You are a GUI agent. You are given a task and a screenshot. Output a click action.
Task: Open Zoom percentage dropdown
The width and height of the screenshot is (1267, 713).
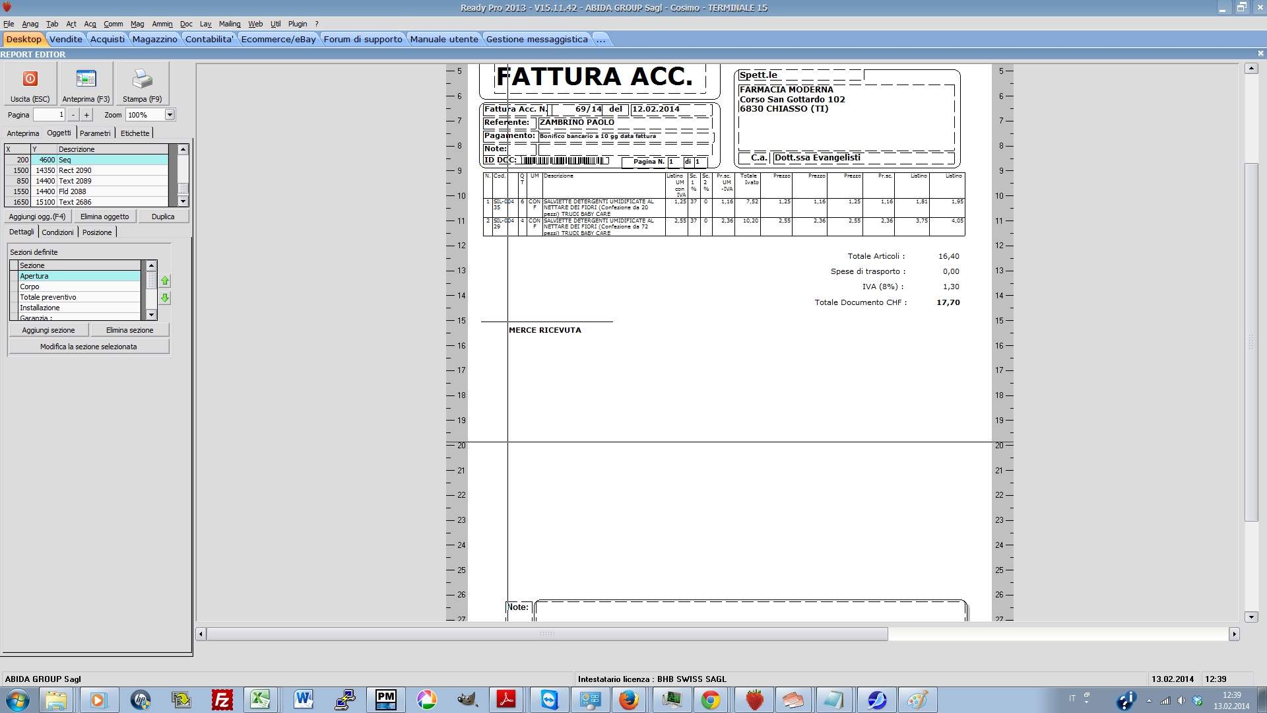[x=170, y=115]
